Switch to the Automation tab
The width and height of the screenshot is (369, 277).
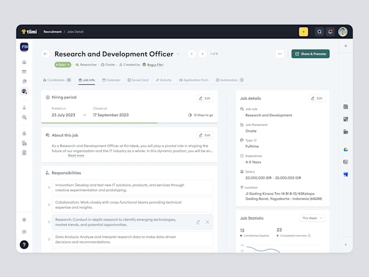[x=230, y=80]
